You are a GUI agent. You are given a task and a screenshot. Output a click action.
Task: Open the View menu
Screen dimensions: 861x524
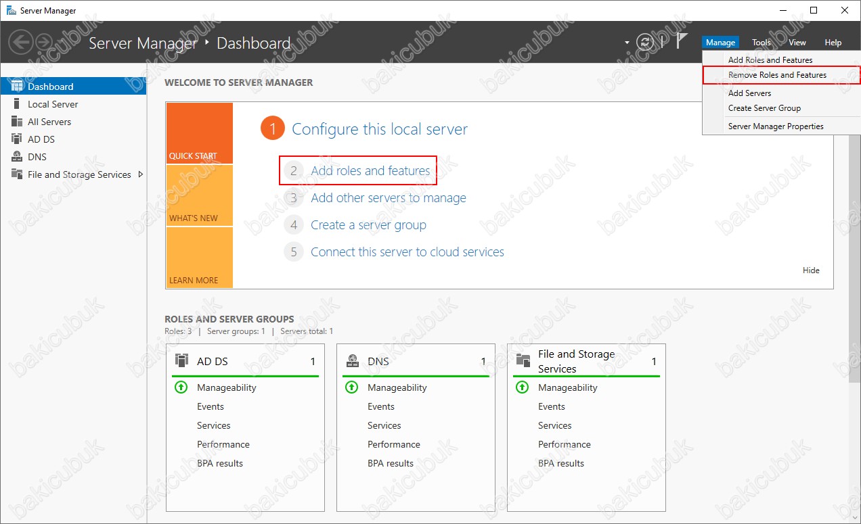pyautogui.click(x=797, y=43)
